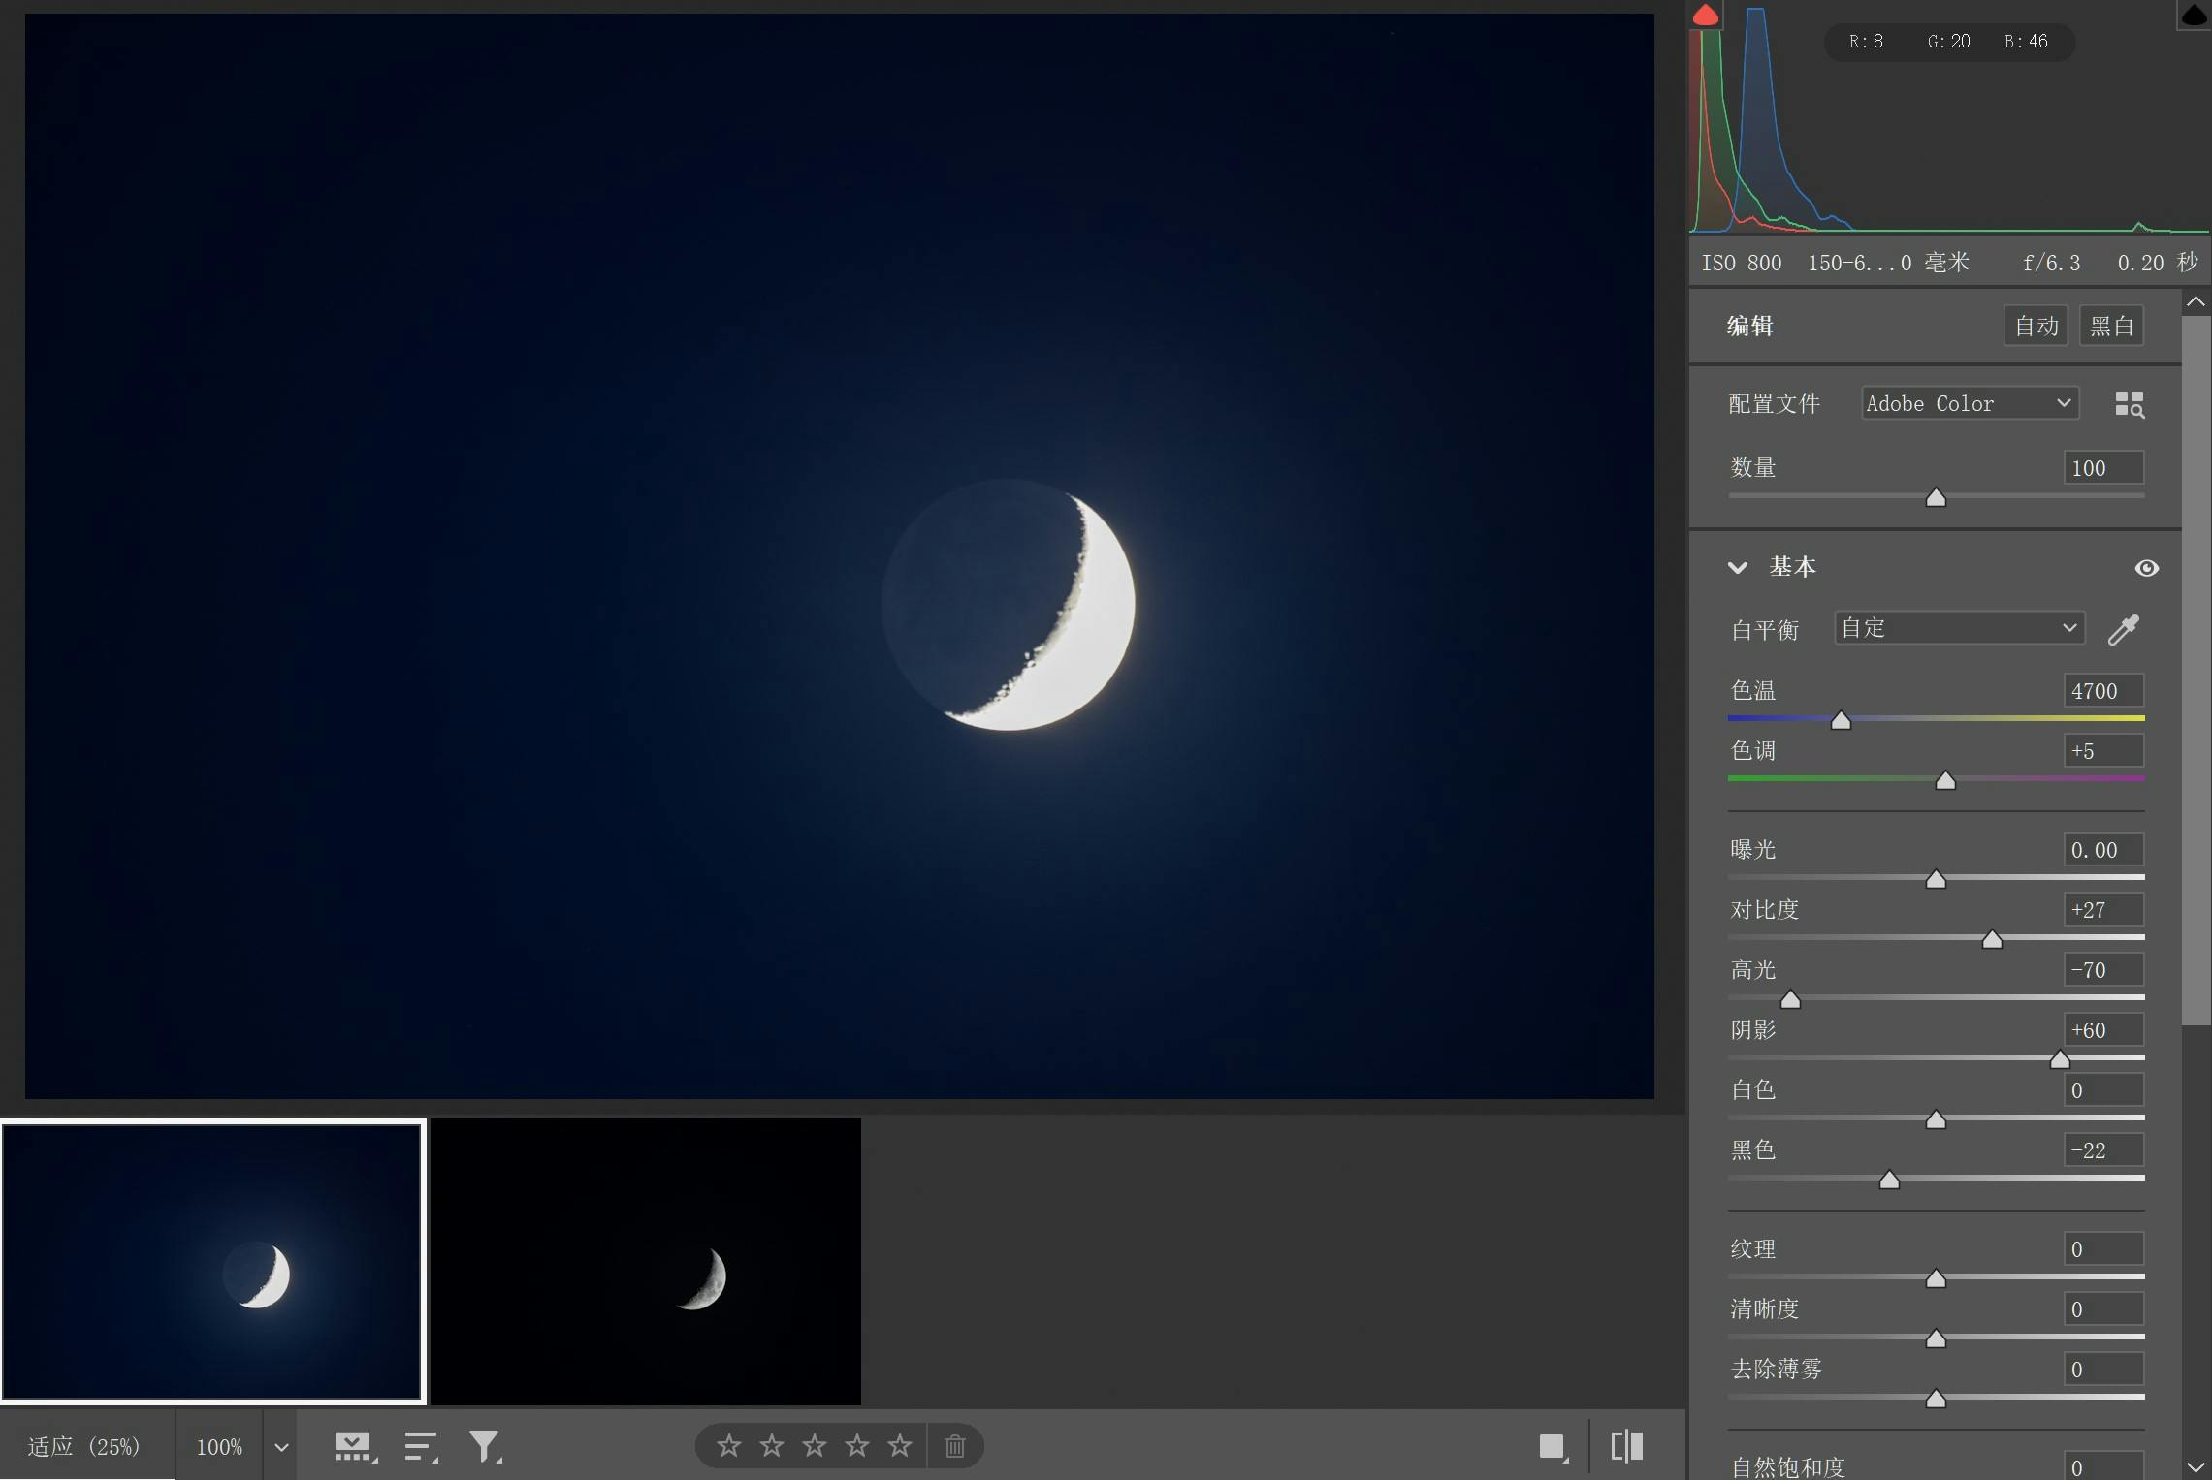This screenshot has width=2212, height=1480.
Task: Click the 色温 temperature value 4700
Action: tap(2102, 691)
